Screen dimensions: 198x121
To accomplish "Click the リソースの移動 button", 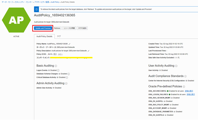I will pos(69,28).
